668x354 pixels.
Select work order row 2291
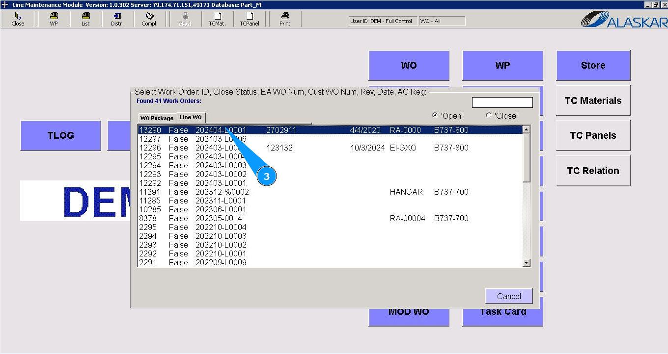coord(330,262)
